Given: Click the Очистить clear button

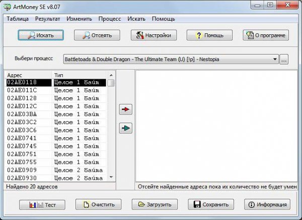Looking at the screenshot, I should 99,204.
